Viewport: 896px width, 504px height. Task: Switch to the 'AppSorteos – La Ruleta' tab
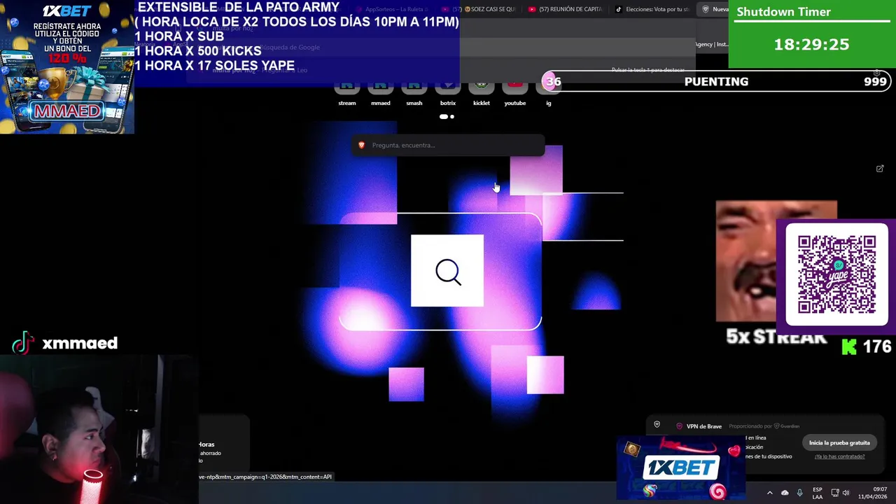coord(392,9)
